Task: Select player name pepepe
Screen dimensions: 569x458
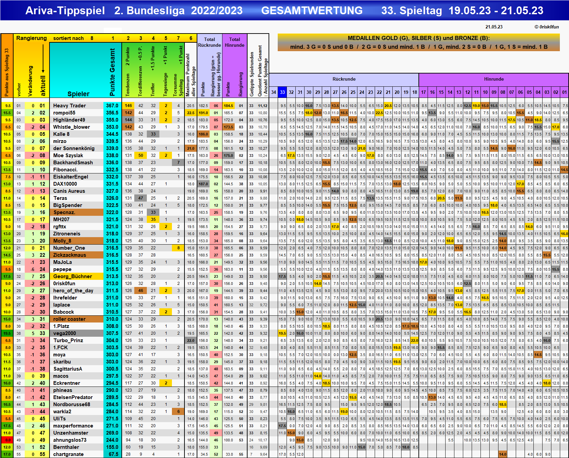Action: tap(62, 269)
